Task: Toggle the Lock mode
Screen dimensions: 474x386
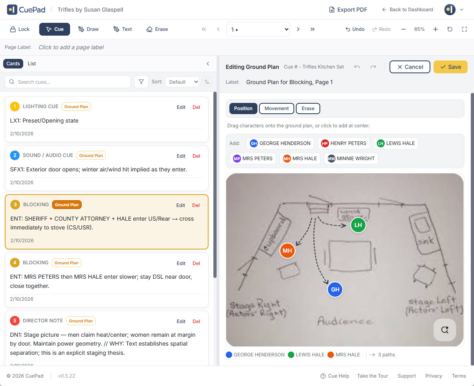Action: 19,29
